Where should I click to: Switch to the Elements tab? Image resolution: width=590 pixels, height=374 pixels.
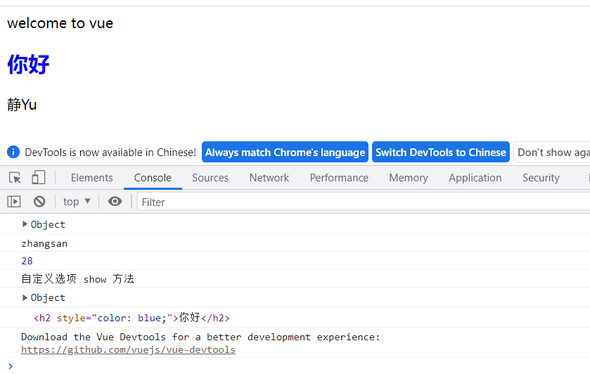[x=91, y=178]
